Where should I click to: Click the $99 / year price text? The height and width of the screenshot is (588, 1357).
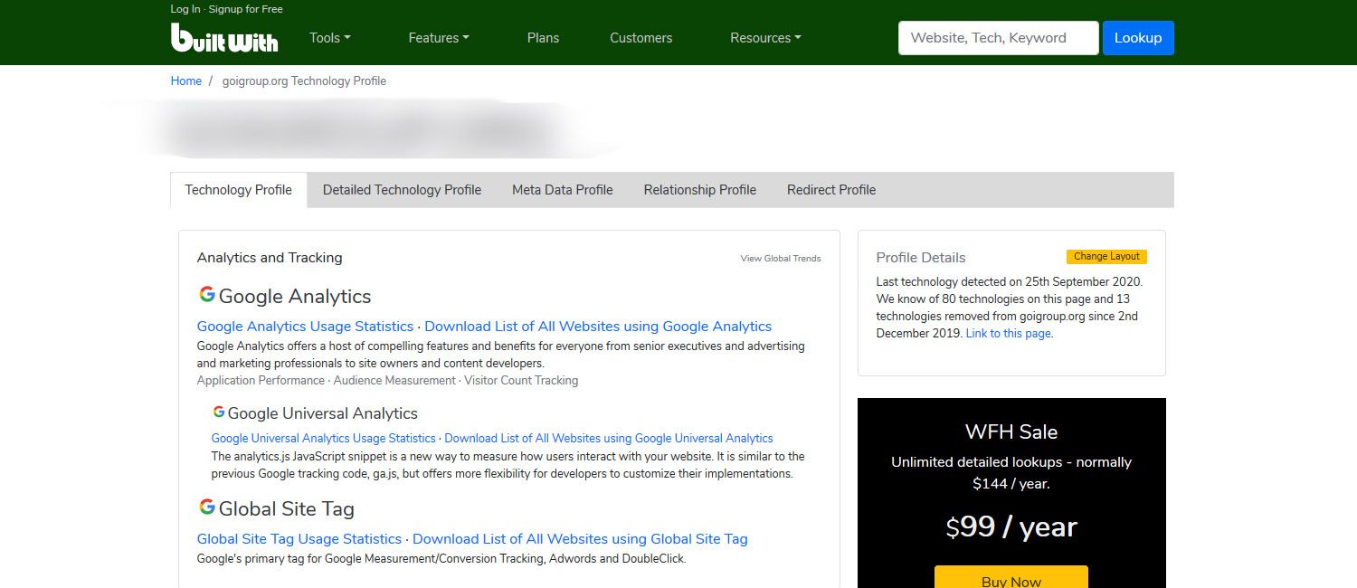tap(1011, 526)
